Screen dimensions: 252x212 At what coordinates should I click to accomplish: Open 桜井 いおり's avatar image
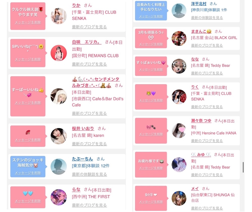tap(59, 136)
